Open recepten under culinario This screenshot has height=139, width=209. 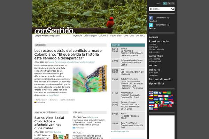(153, 75)
